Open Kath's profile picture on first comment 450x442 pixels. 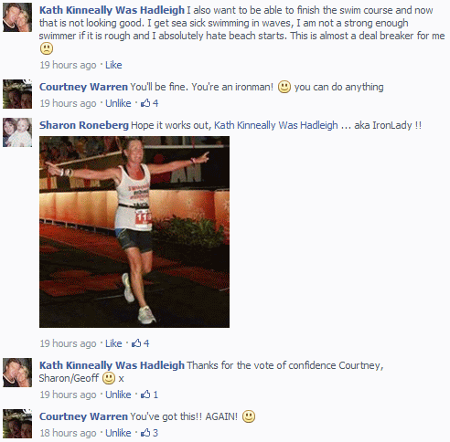(17, 17)
